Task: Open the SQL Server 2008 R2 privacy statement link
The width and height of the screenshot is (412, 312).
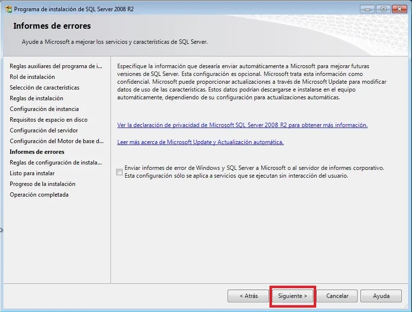Action: click(x=242, y=125)
